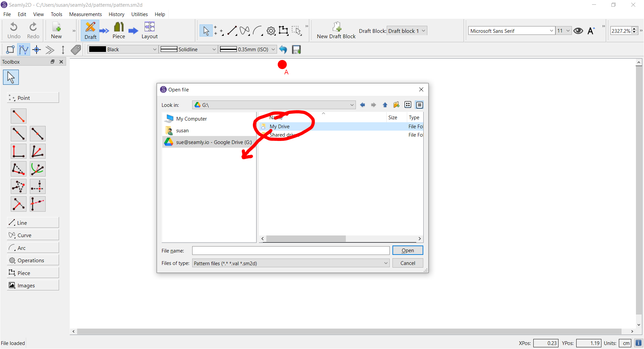644x349 pixels.
Task: Toggle point name visibility eye icon
Action: pos(578,31)
